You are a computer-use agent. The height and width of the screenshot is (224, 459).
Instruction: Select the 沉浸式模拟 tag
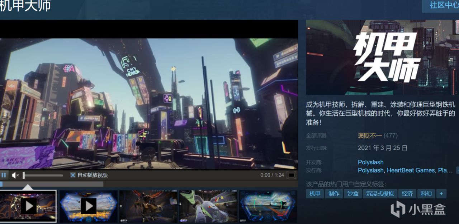[380, 194]
